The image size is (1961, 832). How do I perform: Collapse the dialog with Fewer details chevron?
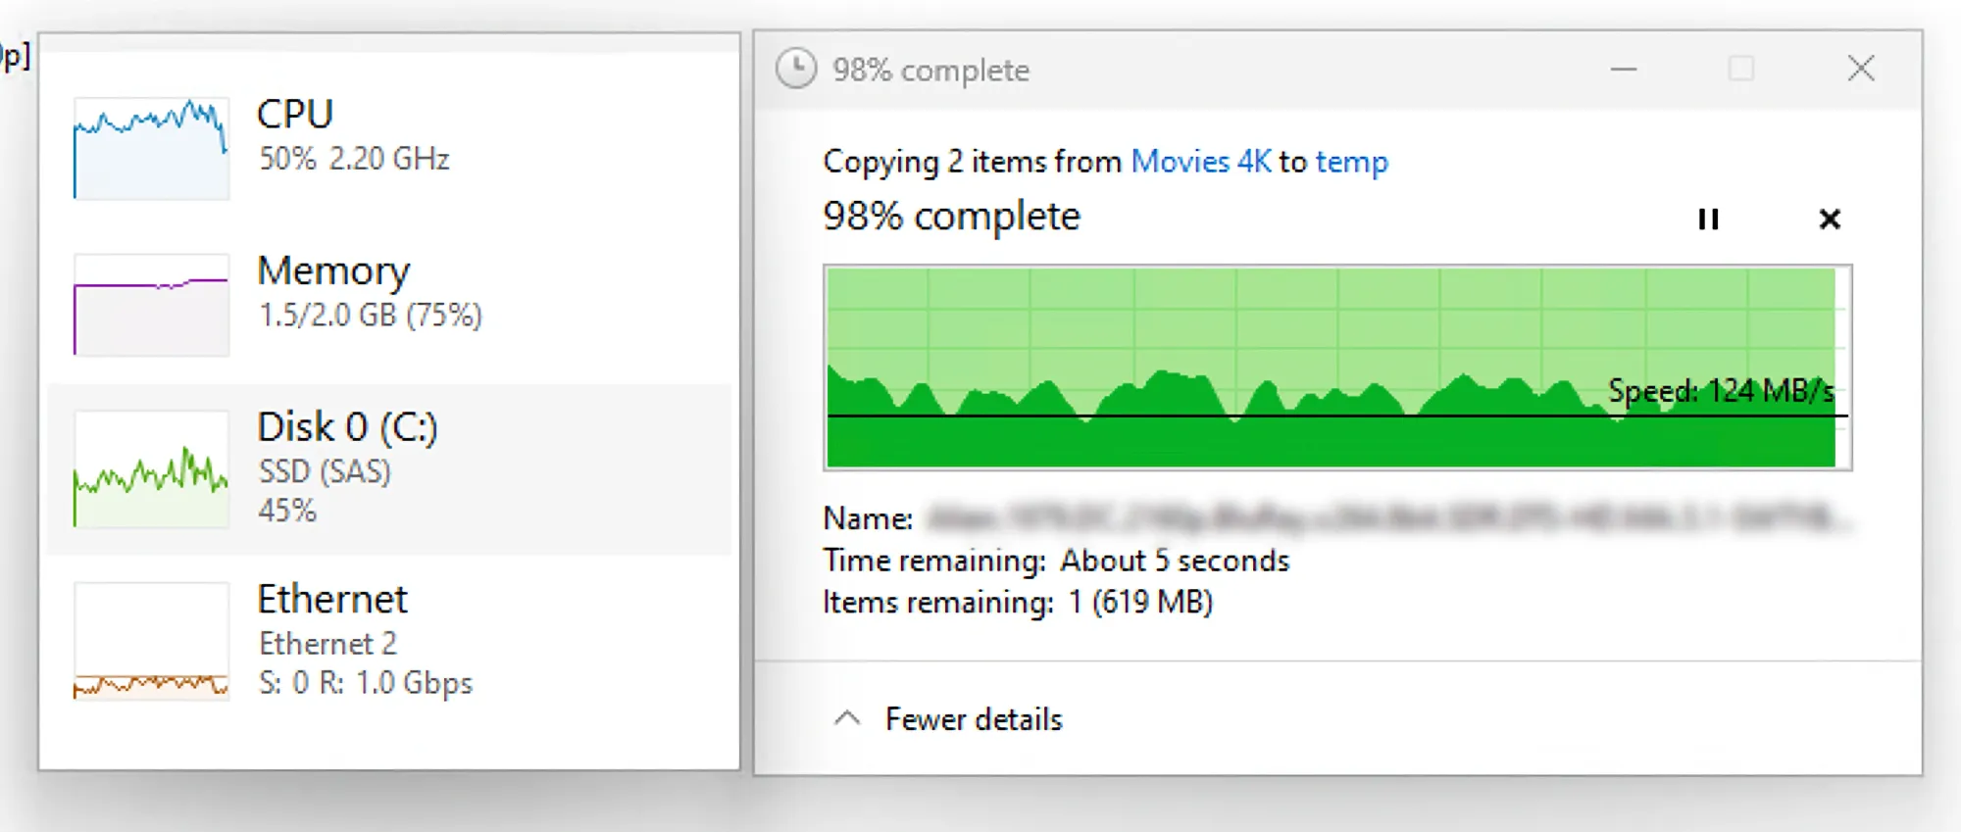pos(847,718)
